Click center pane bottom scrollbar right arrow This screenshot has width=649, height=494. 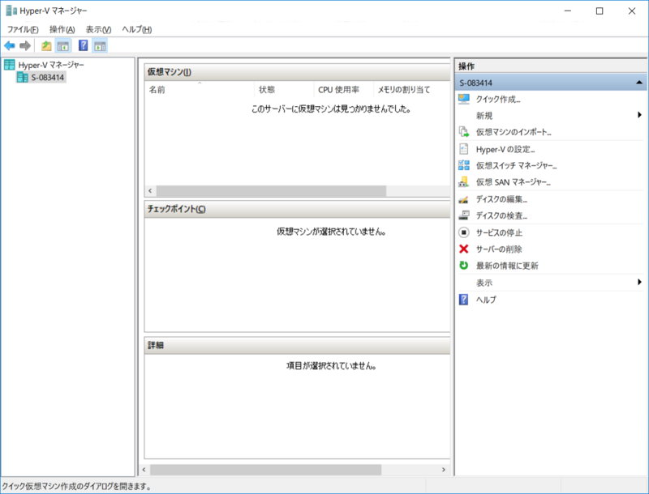(x=444, y=470)
